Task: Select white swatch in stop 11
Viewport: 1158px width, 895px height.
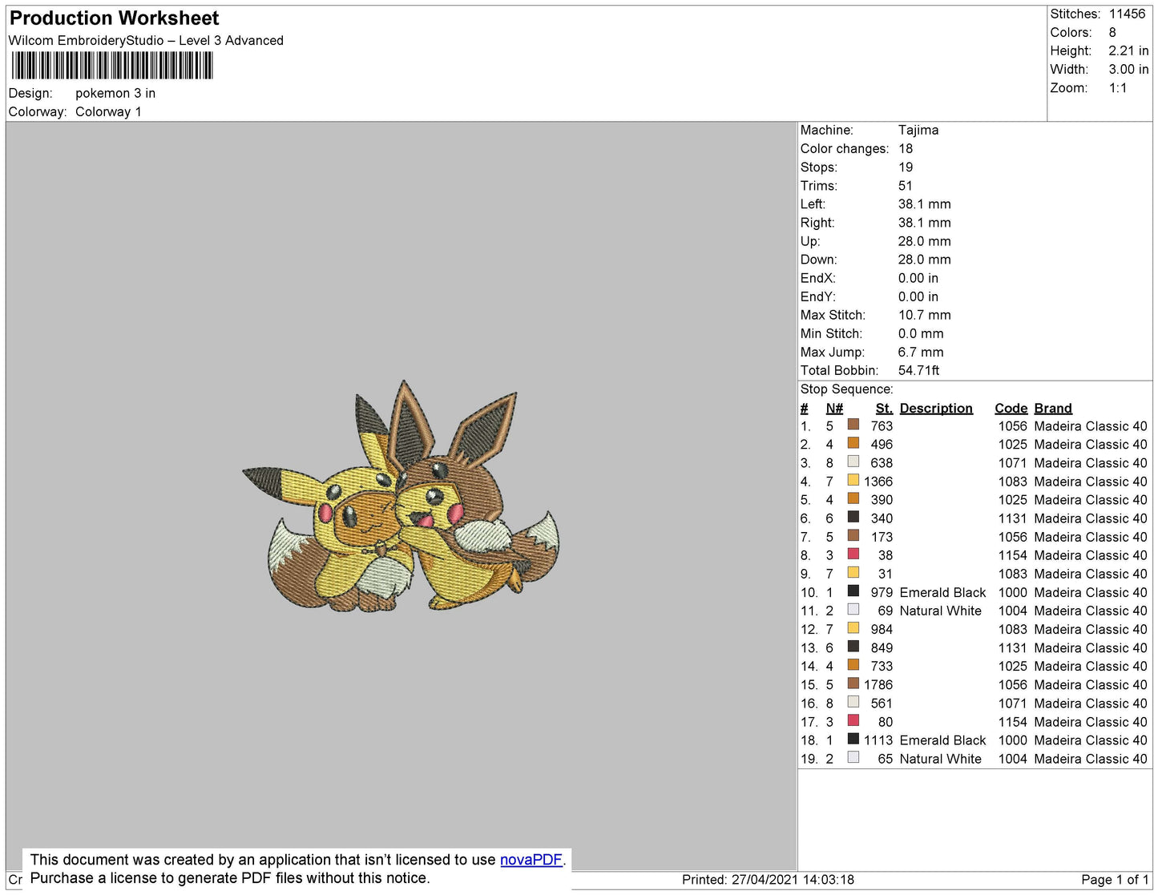Action: 853,609
